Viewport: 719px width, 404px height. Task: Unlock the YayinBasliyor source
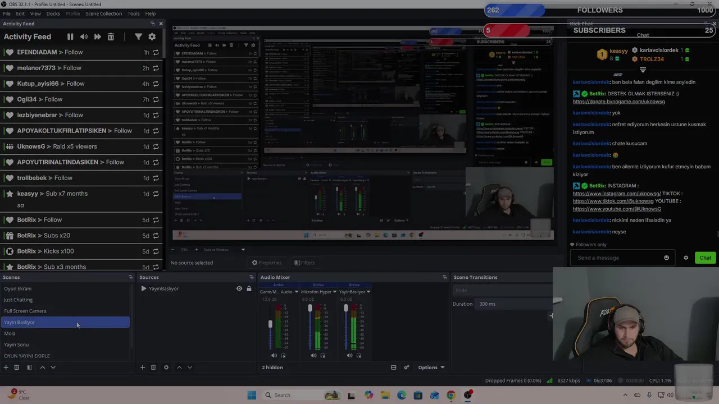tap(249, 288)
